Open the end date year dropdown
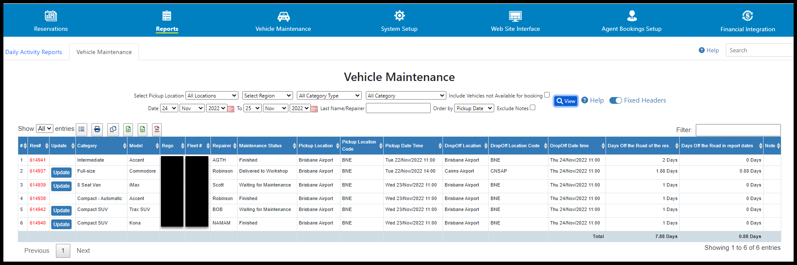This screenshot has height=265, width=797. (300, 108)
